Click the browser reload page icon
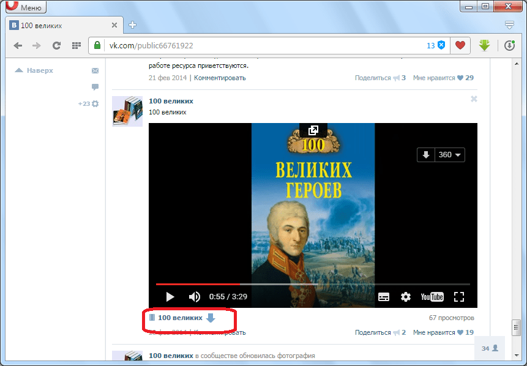The image size is (527, 366). pyautogui.click(x=56, y=46)
